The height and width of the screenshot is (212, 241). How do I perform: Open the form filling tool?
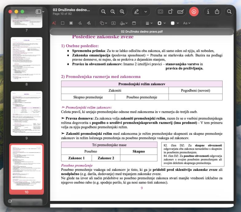pyautogui.click(x=180, y=12)
